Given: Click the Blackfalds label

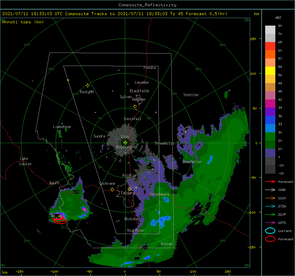Looking at the screenshot, I should click(139, 91).
